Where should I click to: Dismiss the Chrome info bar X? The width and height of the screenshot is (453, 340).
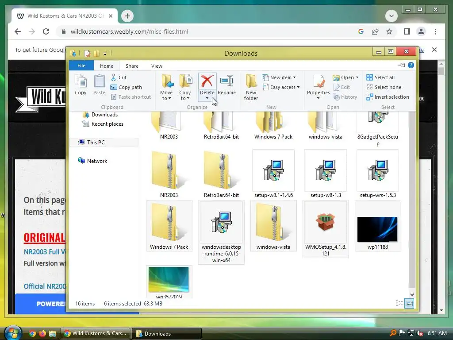pos(434,50)
